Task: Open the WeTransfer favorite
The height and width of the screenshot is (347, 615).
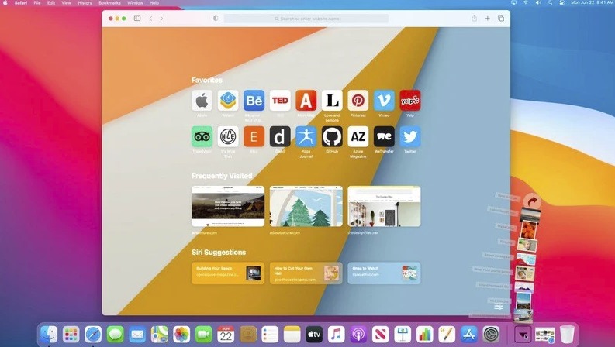Action: [x=384, y=136]
